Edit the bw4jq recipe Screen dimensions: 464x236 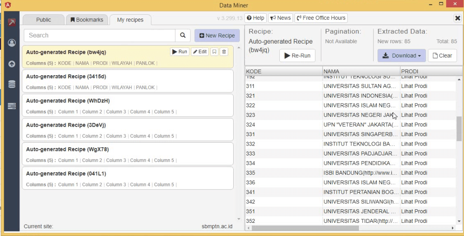pyautogui.click(x=199, y=52)
